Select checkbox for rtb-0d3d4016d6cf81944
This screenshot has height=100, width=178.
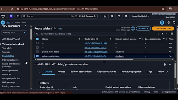point(37,43)
